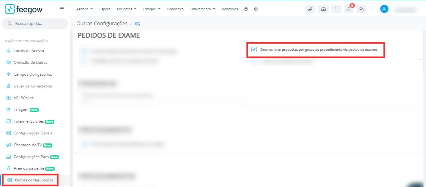Screen dimensions: 426x187
Task: Click the Omissão de Dados eye icon
Action: 8,63
